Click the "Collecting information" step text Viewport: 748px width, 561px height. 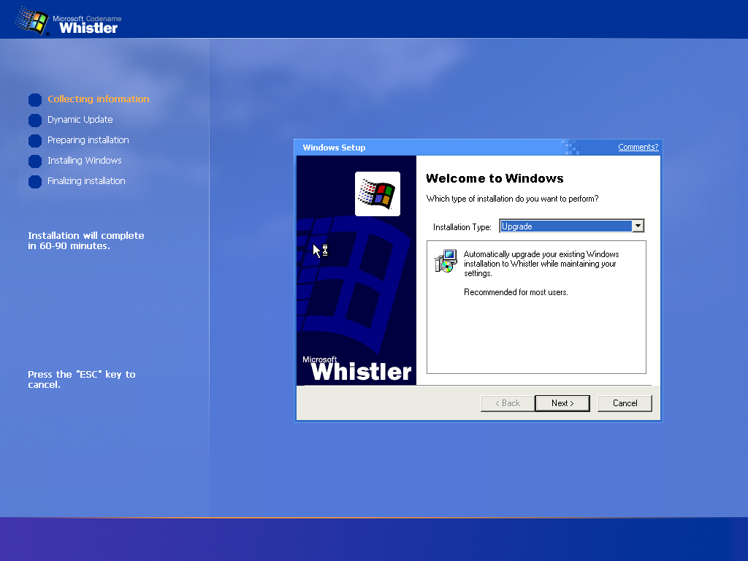(x=99, y=99)
